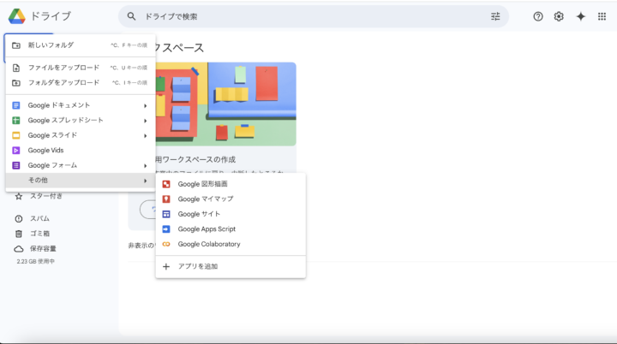
Task: Click the folder upload icon
Action: point(16,83)
